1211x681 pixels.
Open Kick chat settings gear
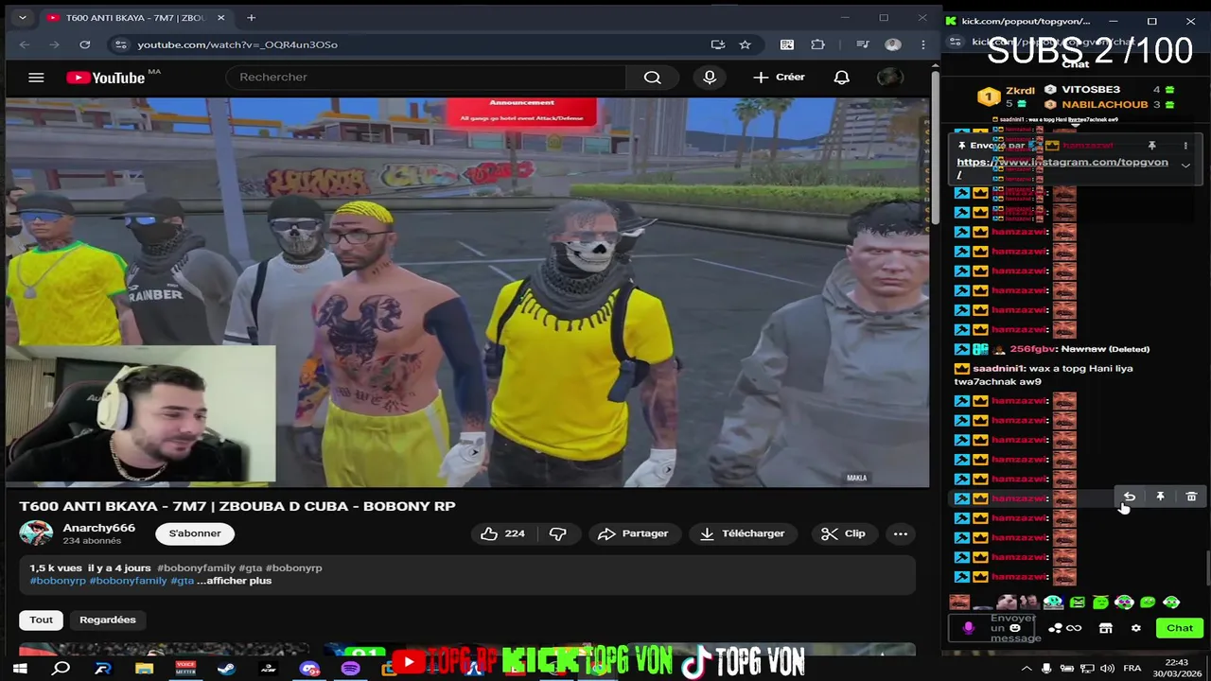click(x=1135, y=628)
